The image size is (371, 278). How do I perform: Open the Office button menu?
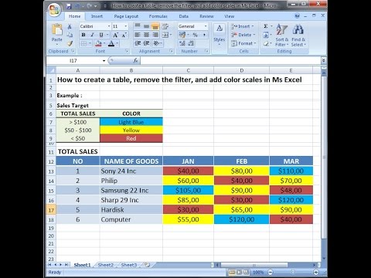(x=54, y=10)
